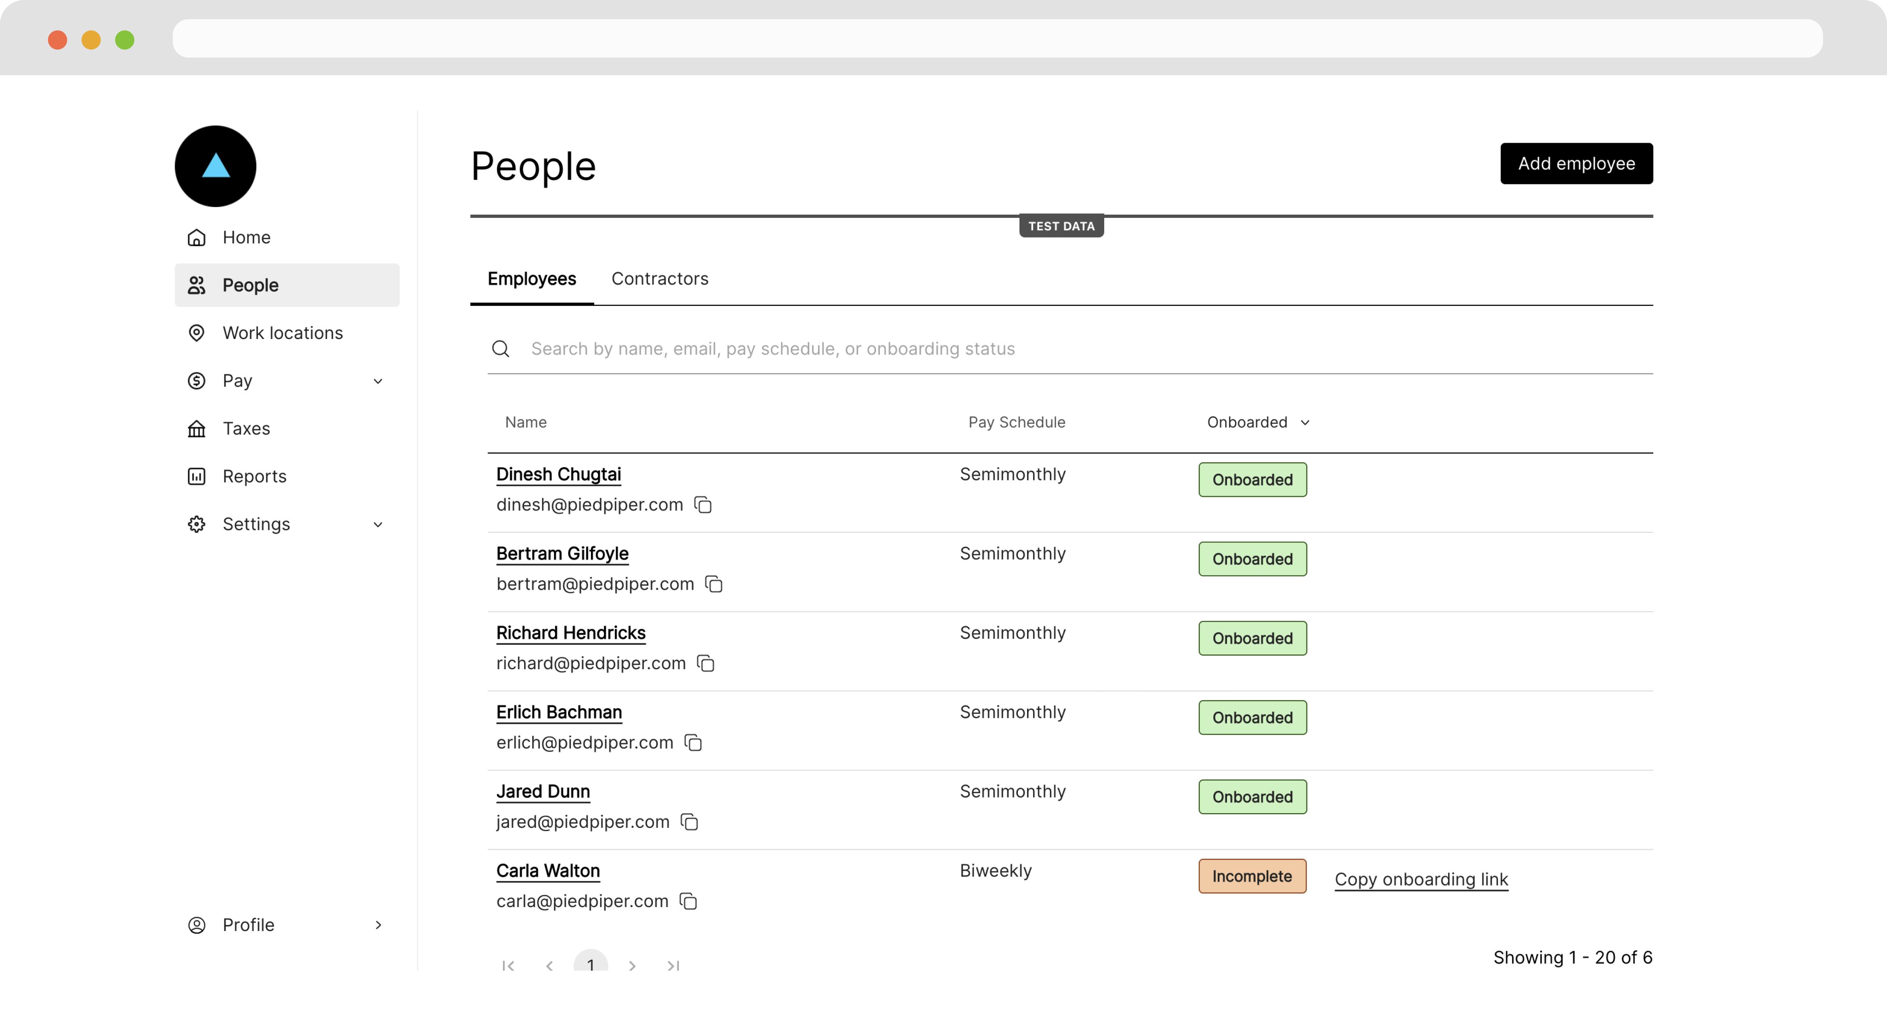Image resolution: width=1887 pixels, height=1035 pixels.
Task: Click the Showing 1 - 20 of 6 text
Action: pos(1573,957)
